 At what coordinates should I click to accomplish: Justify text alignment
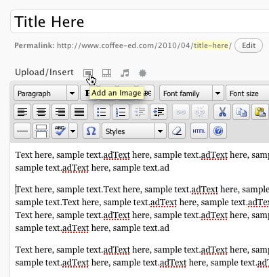point(79,112)
